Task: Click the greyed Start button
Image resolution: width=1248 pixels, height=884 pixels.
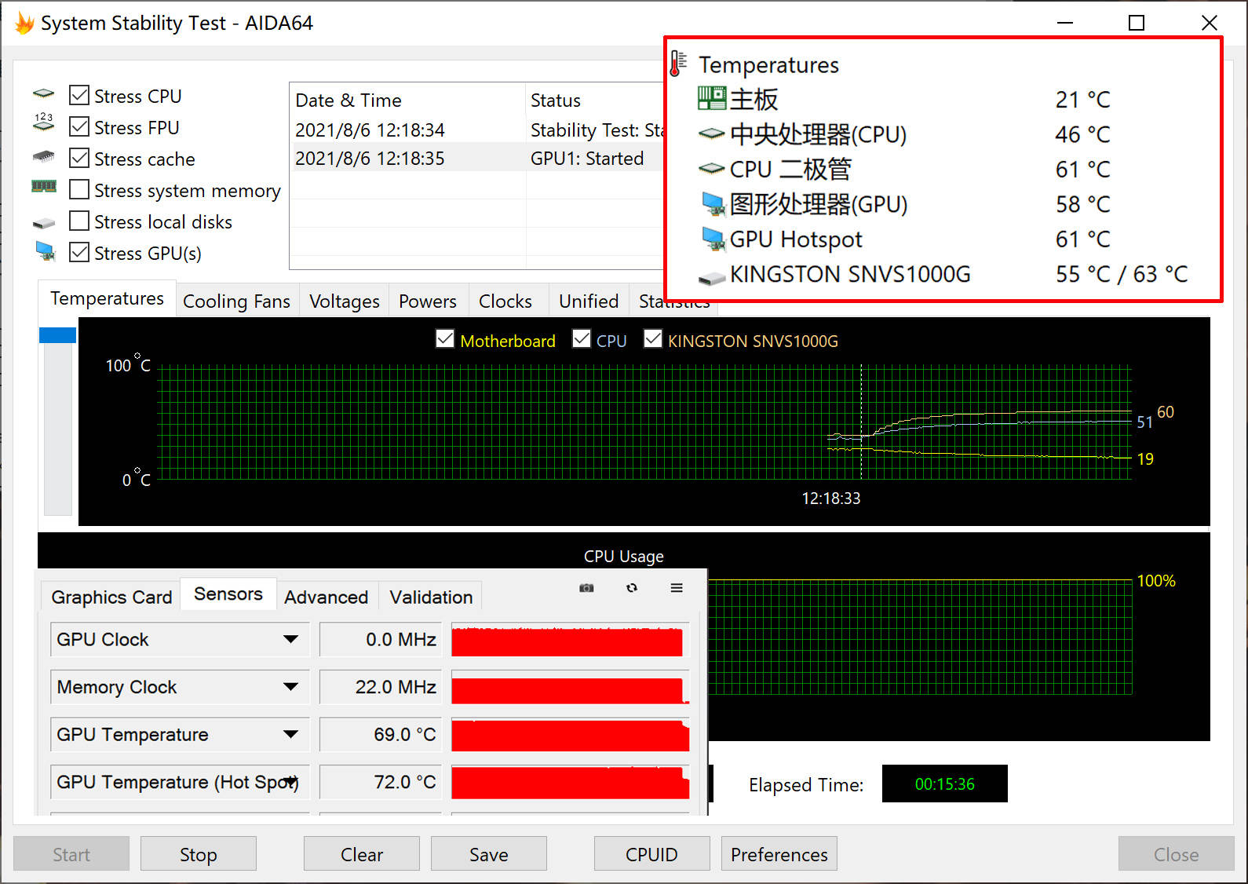Action: pyautogui.click(x=71, y=853)
